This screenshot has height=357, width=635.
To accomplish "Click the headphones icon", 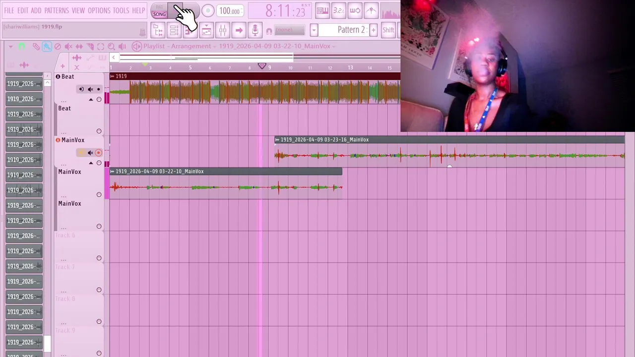I will click(x=269, y=31).
